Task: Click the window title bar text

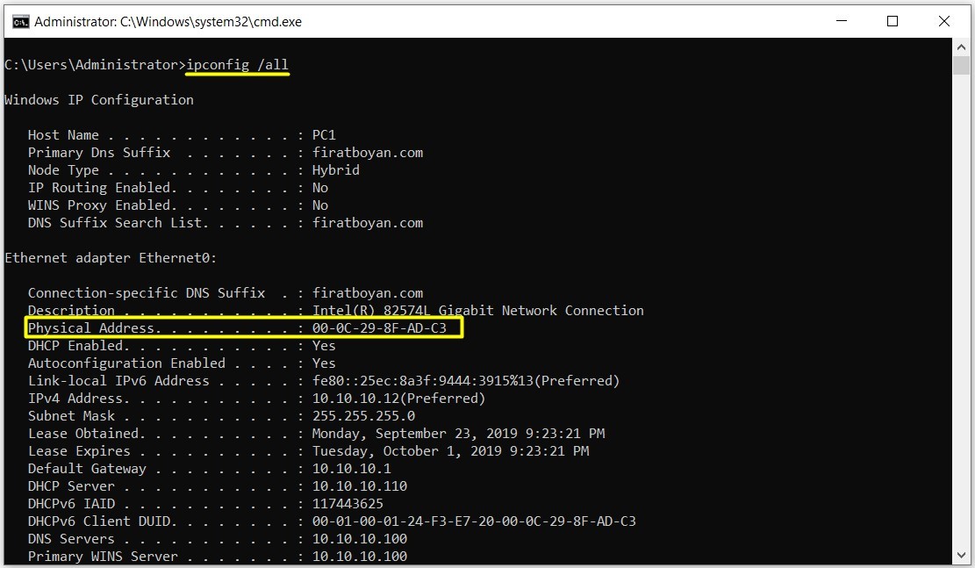Action: tap(168, 22)
